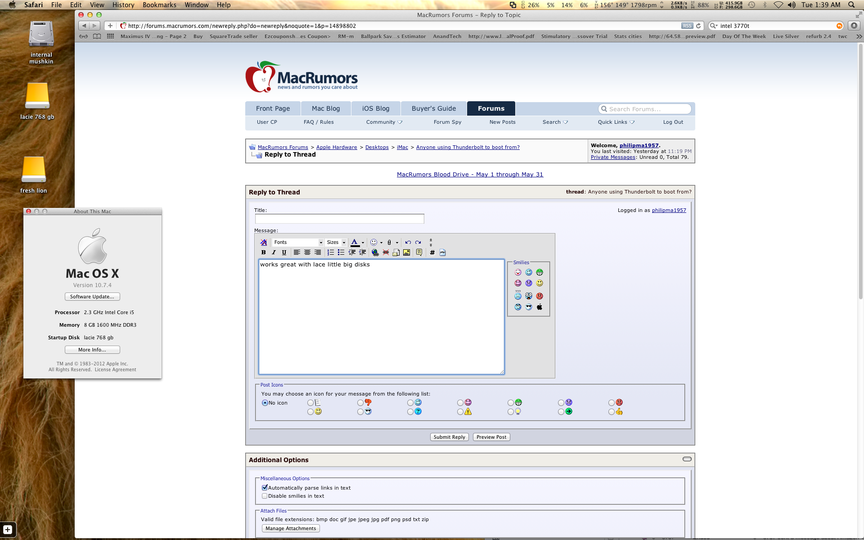Click in the Title input field
This screenshot has width=864, height=540.
pyautogui.click(x=340, y=219)
